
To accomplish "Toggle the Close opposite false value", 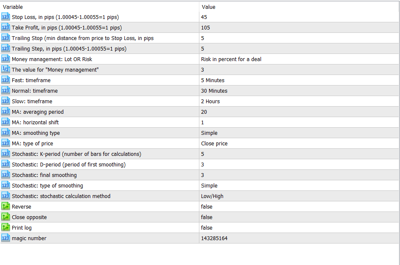I will 207,217.
